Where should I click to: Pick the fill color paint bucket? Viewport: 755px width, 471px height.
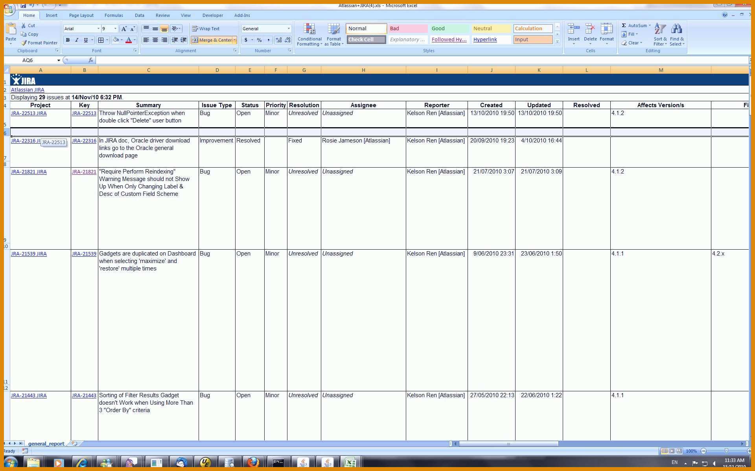(x=116, y=40)
